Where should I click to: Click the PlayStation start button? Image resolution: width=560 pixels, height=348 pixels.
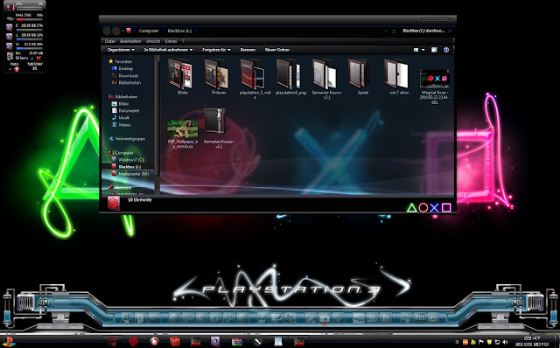pyautogui.click(x=9, y=342)
